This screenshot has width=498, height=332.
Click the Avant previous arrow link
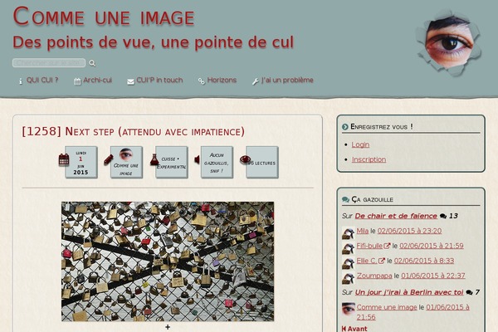click(354, 329)
